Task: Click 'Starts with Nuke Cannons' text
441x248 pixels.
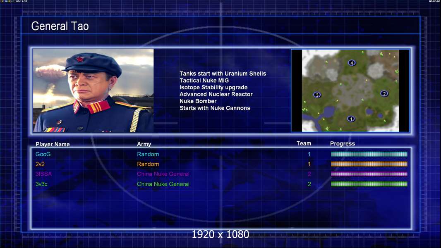Action: click(x=215, y=108)
